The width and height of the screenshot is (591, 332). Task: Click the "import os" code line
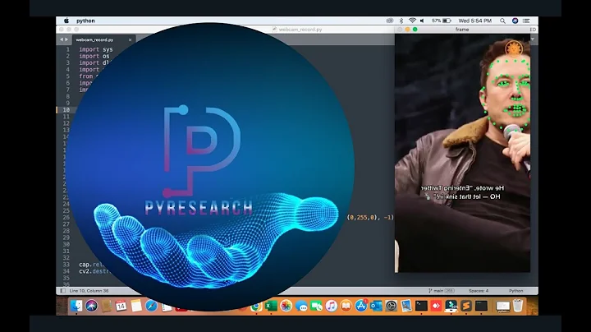(x=94, y=56)
